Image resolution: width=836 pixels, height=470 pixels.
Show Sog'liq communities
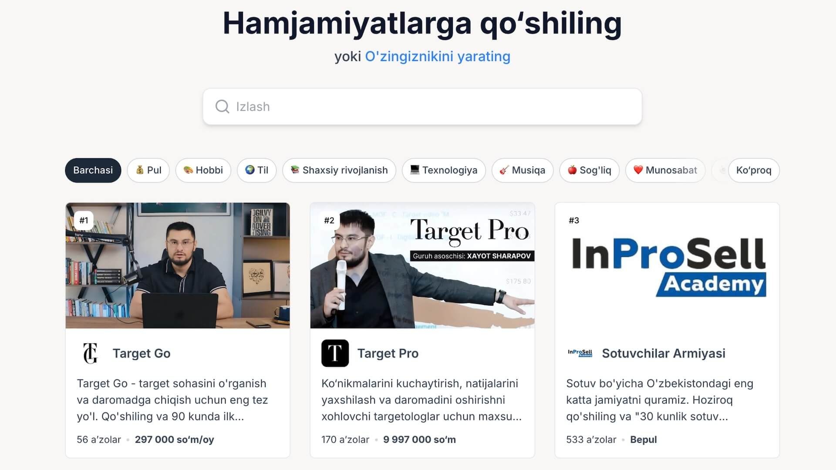click(590, 170)
